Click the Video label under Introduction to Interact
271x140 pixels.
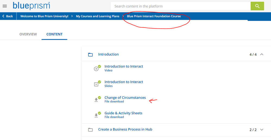[x=108, y=71]
